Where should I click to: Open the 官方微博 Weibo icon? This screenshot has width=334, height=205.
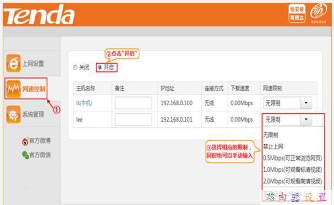[x=25, y=141]
